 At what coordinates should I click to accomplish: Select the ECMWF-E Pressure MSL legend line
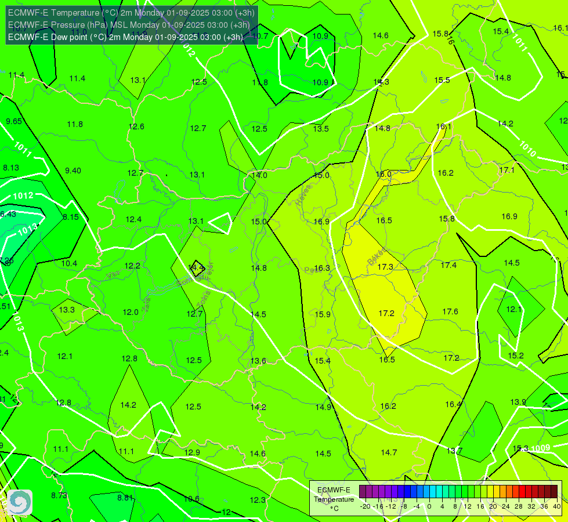[x=129, y=25]
